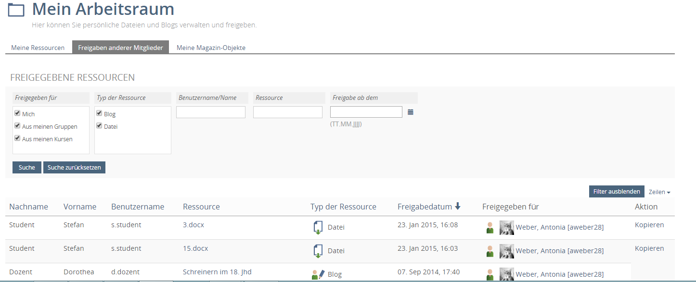The image size is (696, 282).
Task: Hide filters with Filter ausblenden button
Action: click(616, 191)
